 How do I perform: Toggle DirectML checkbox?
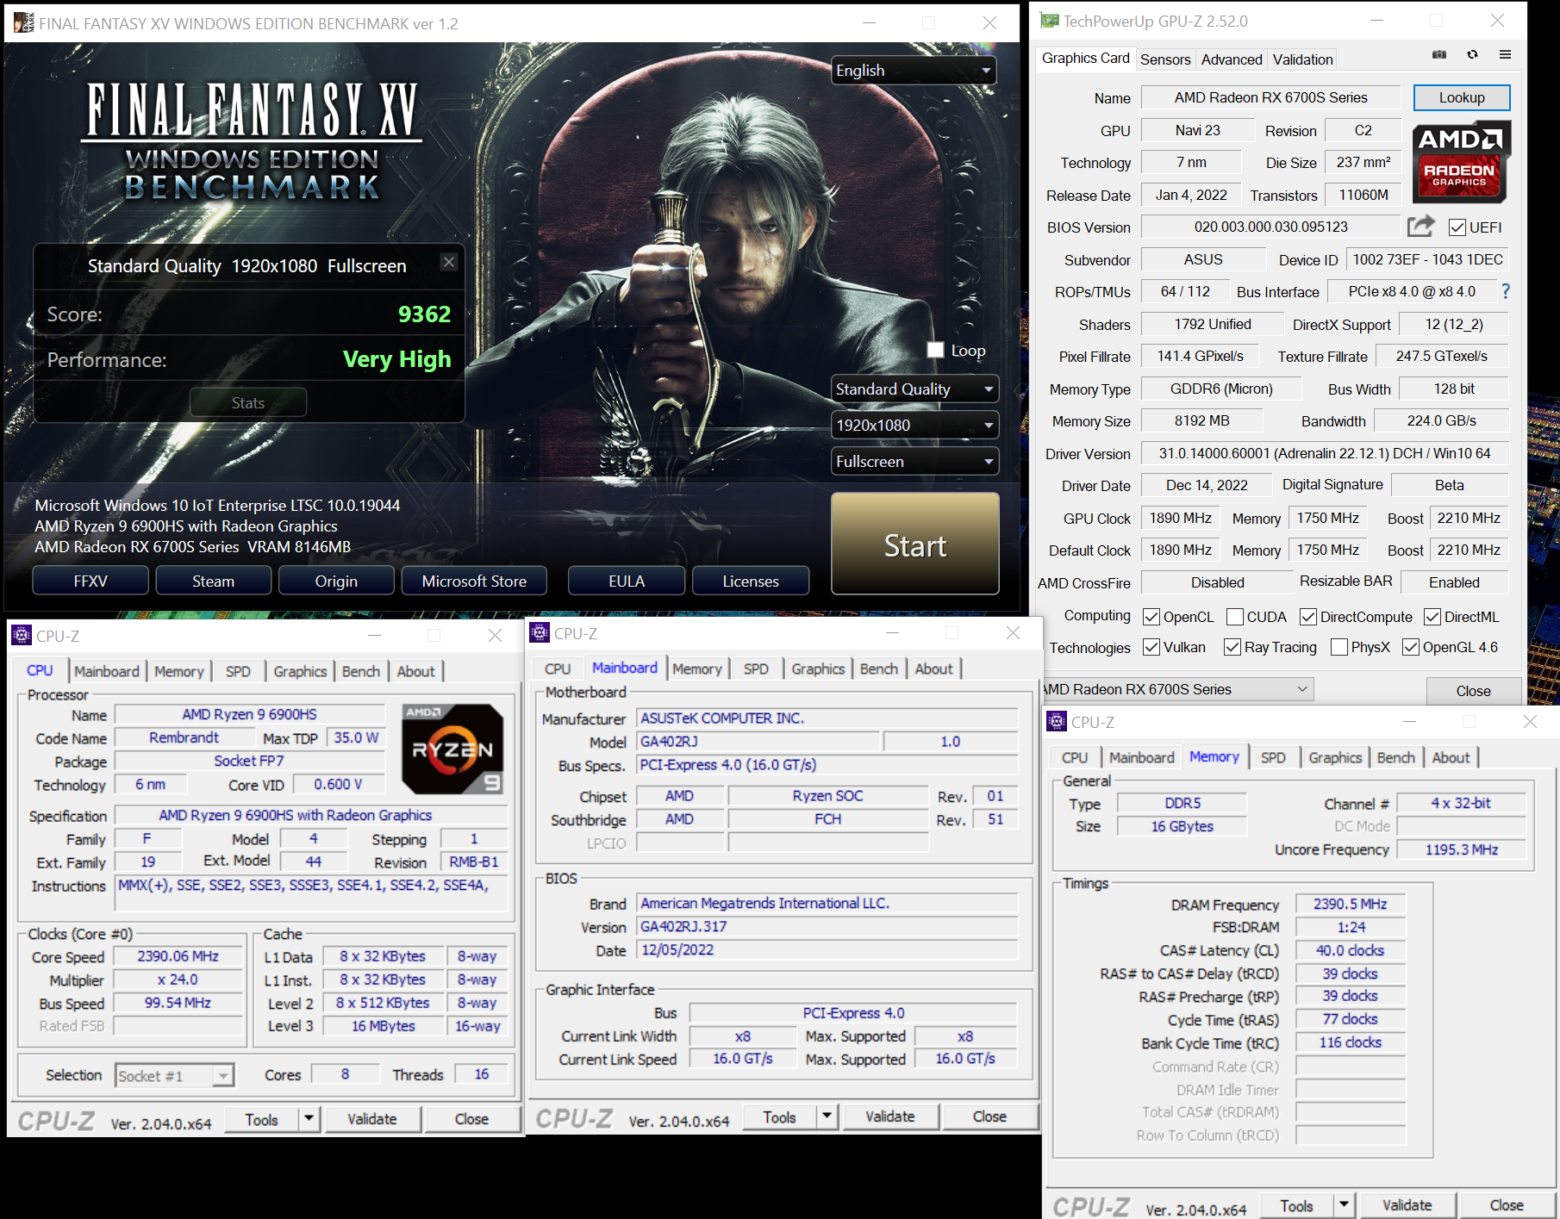[1432, 617]
